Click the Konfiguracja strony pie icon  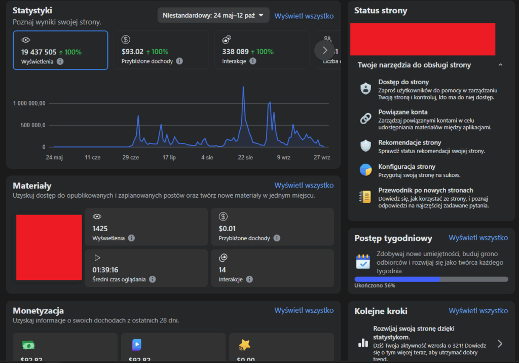point(365,170)
